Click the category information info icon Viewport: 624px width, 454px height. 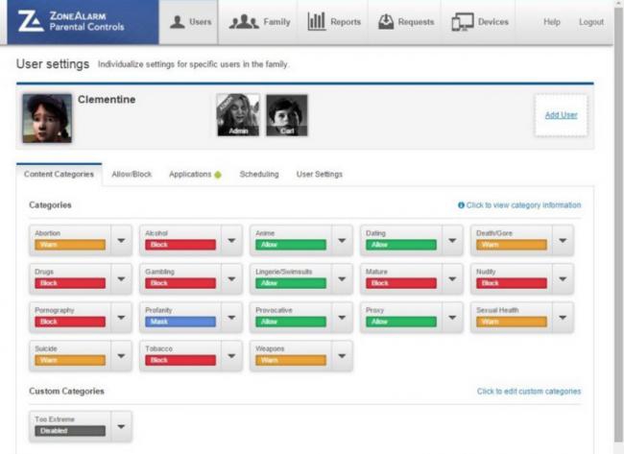461,205
